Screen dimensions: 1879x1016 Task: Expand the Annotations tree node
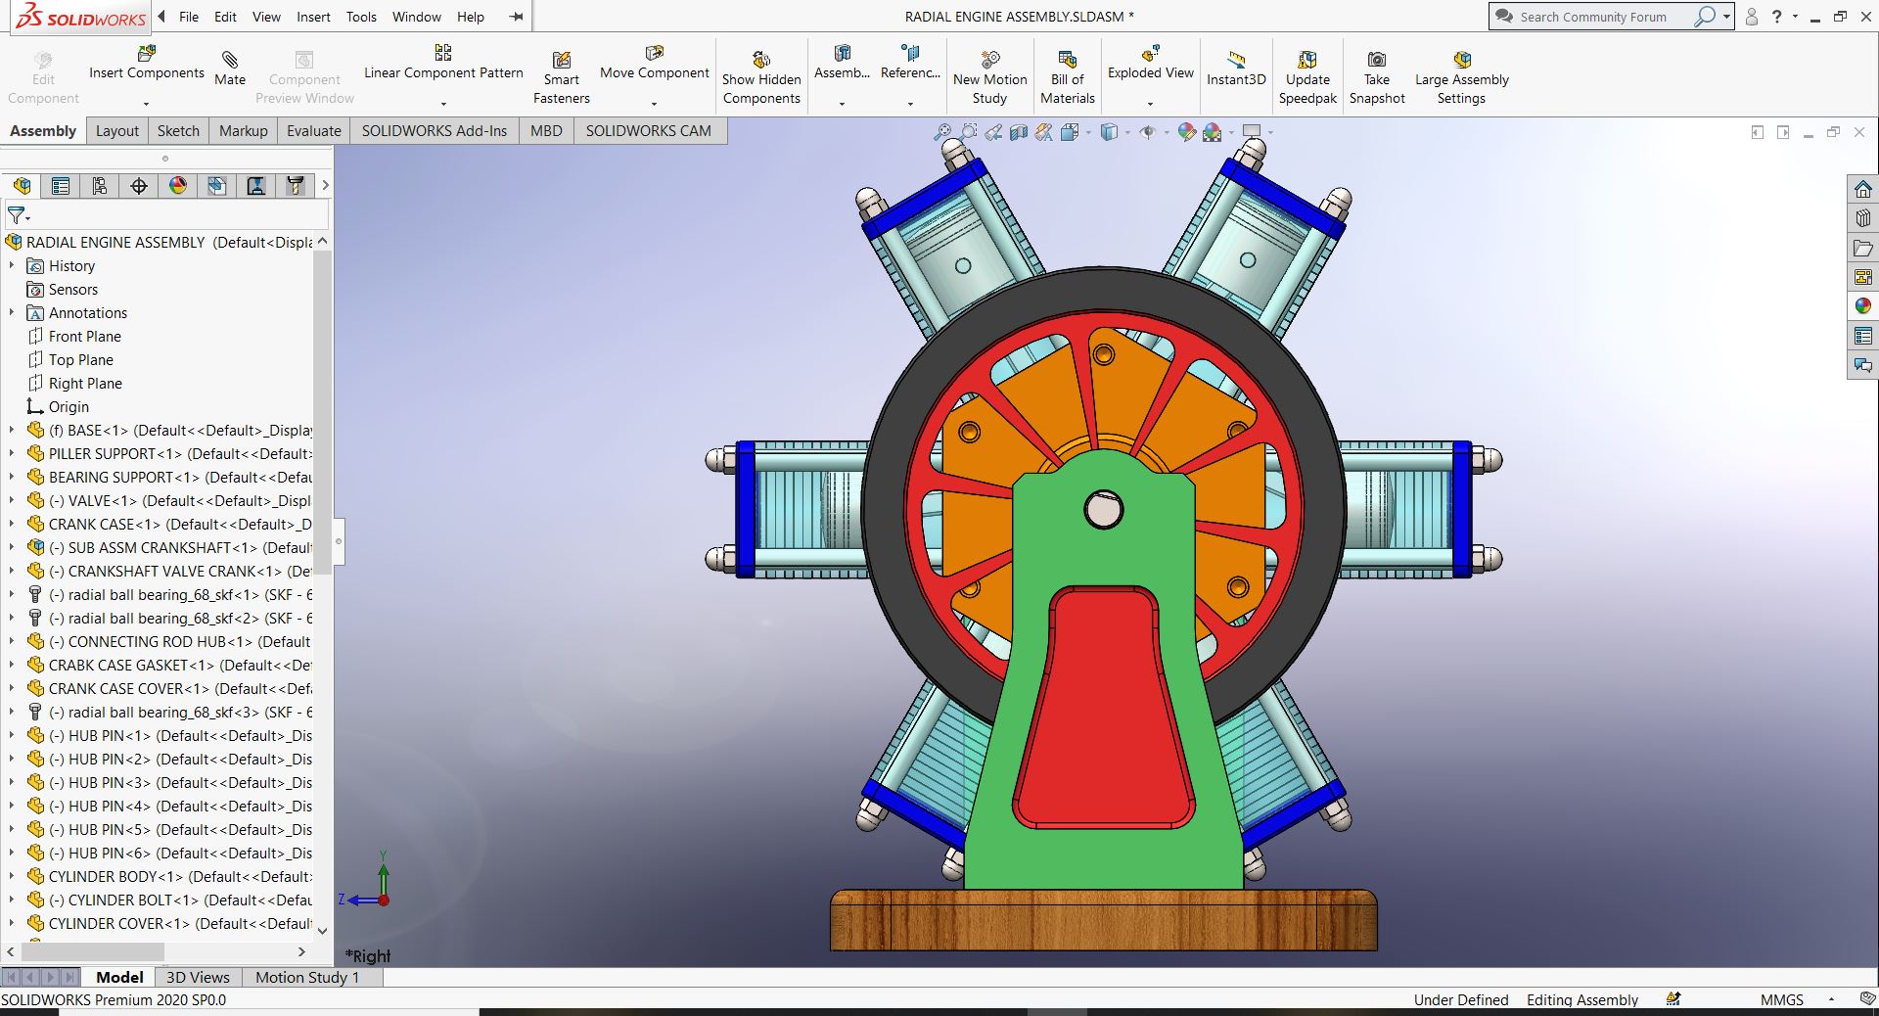click(12, 312)
